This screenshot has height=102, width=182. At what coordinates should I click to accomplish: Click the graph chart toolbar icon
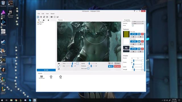pyautogui.click(x=57, y=17)
